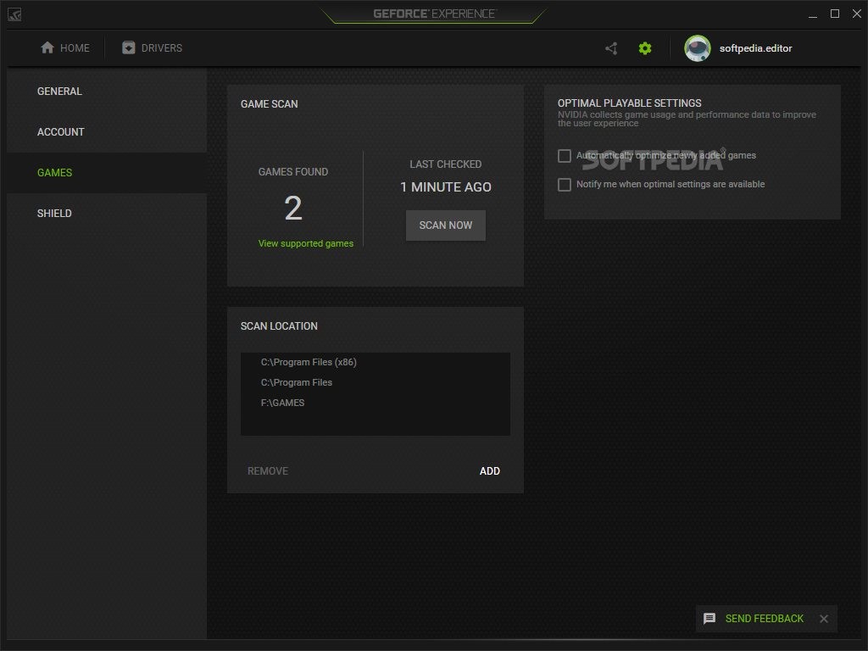Select the F:\GAMES scan location

pos(376,403)
